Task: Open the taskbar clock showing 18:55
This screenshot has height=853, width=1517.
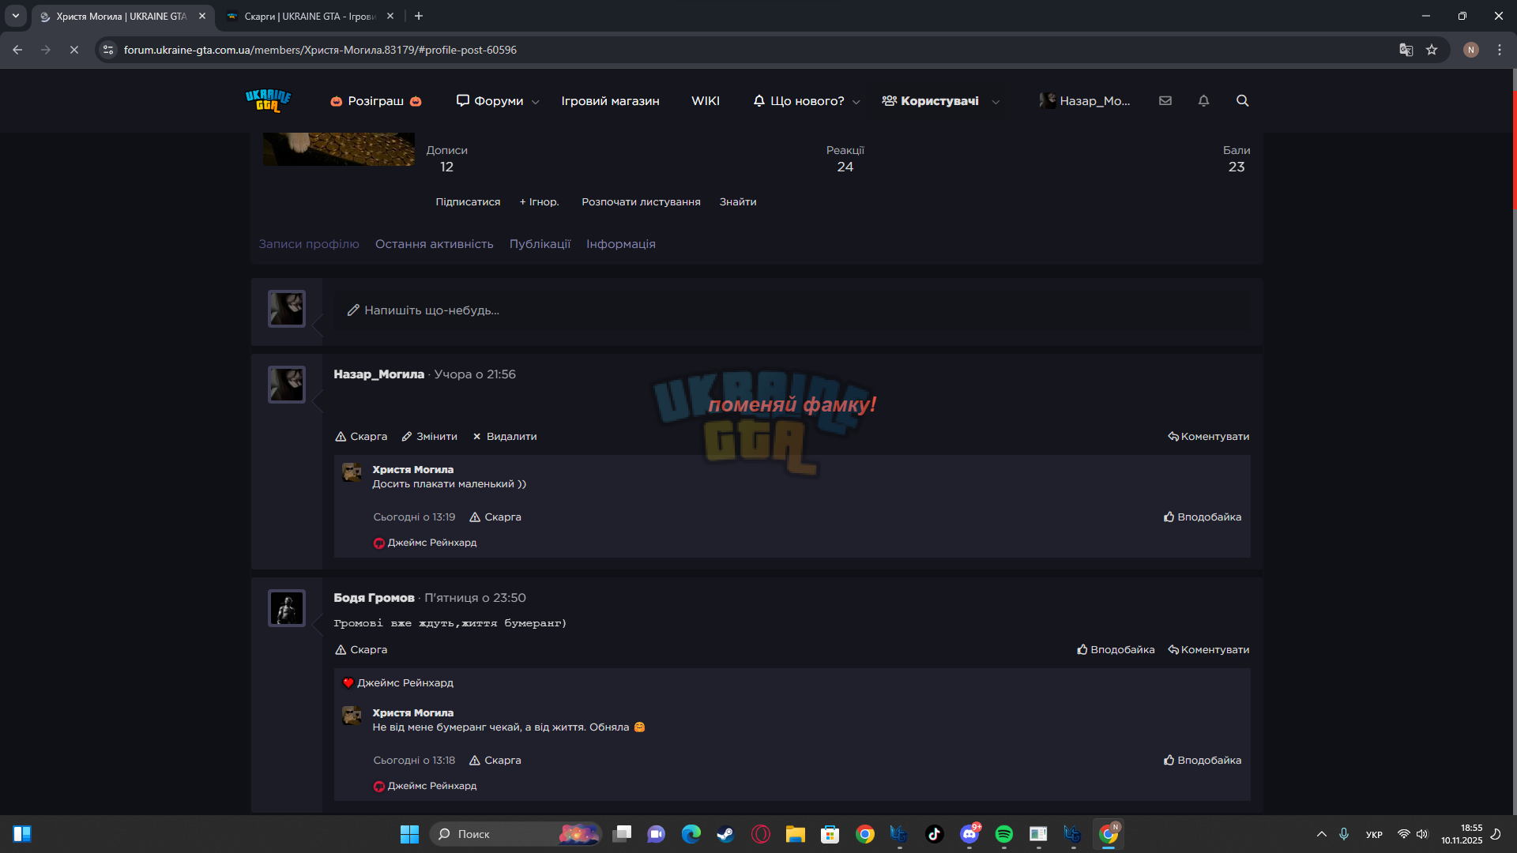Action: tap(1462, 834)
